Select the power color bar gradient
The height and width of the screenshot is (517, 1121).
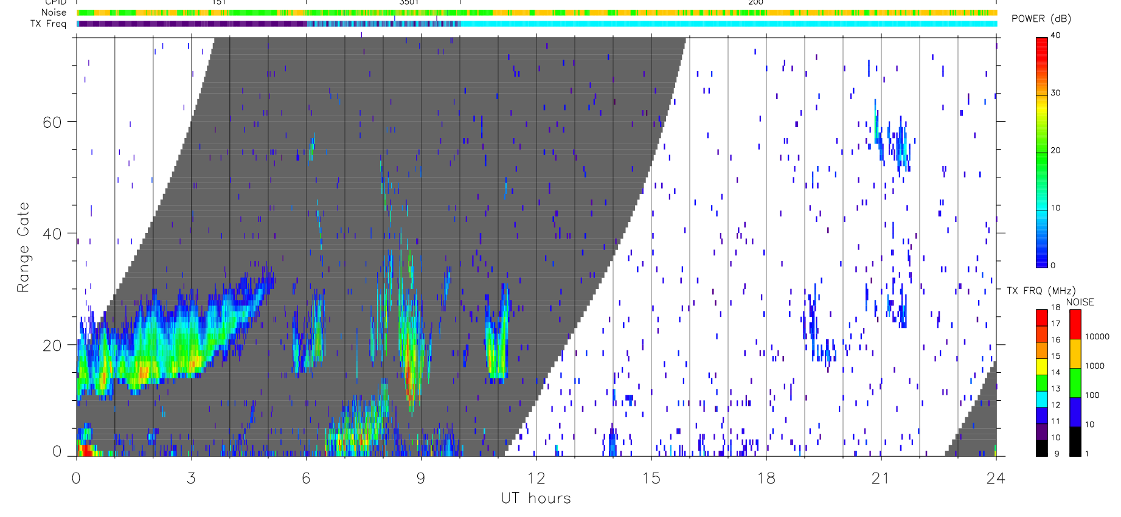(x=1042, y=153)
